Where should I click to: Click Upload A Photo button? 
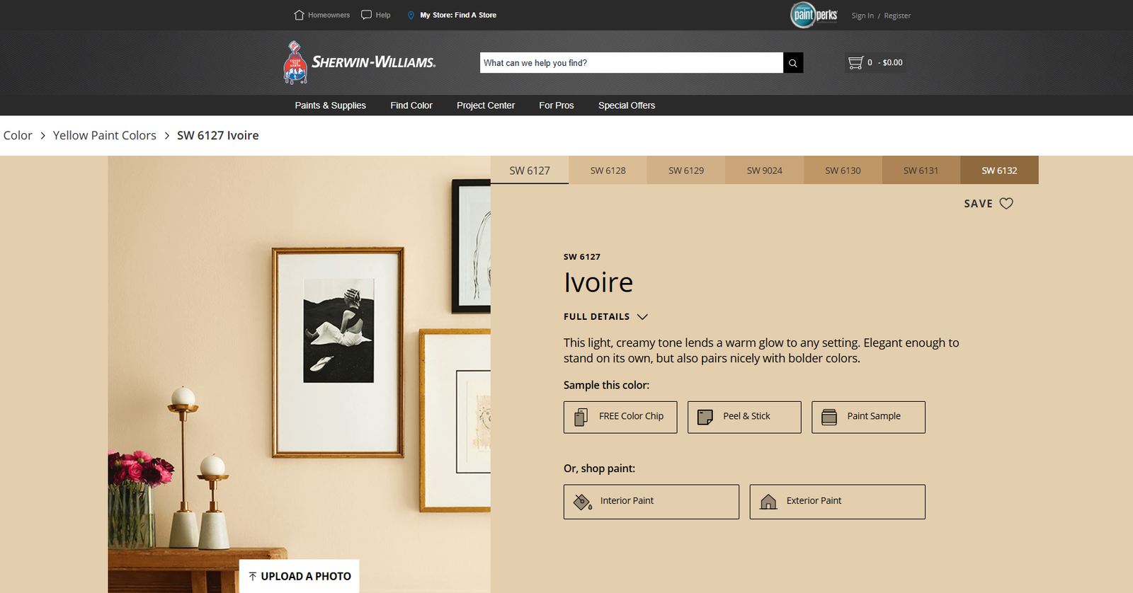pos(299,576)
